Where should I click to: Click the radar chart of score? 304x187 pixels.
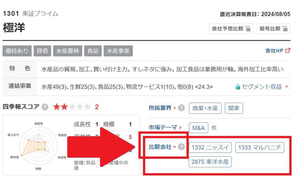tap(38, 146)
